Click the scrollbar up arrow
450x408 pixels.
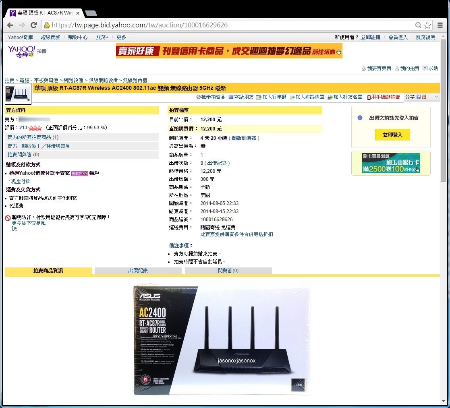coord(444,36)
